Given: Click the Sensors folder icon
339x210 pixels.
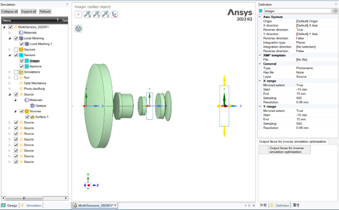Looking at the screenshot, I should pyautogui.click(x=21, y=55).
